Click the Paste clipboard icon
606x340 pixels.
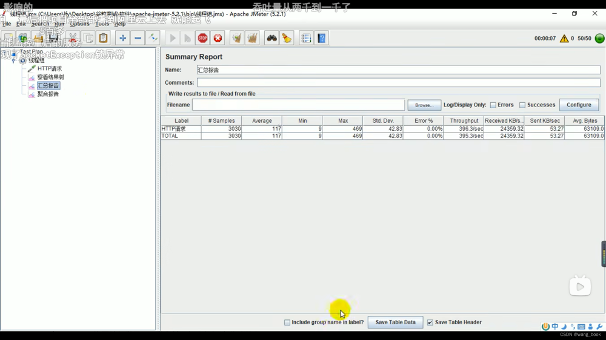pos(103,38)
